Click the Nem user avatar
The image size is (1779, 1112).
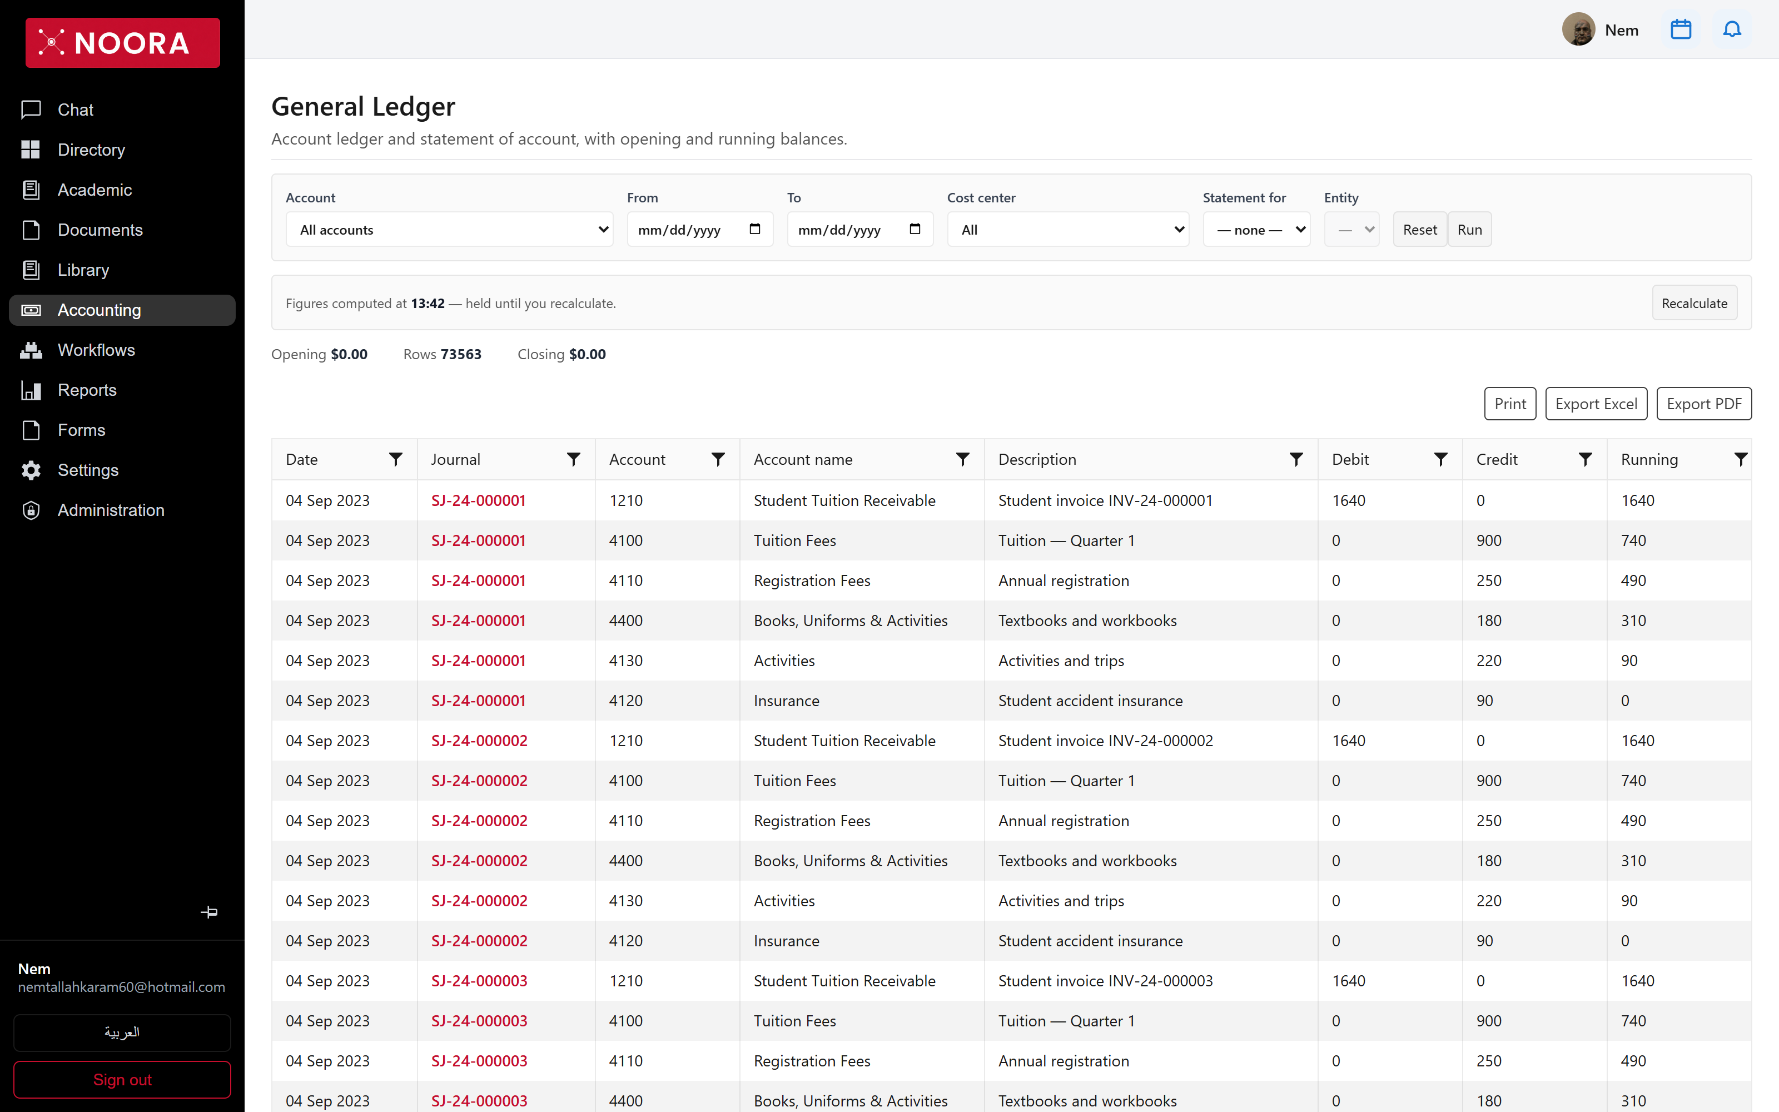pos(1578,29)
